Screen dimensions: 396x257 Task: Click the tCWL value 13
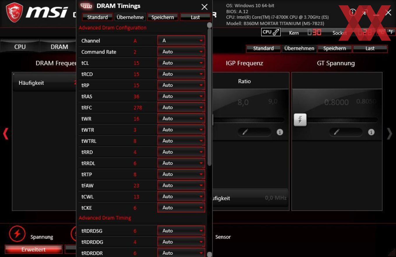(x=136, y=197)
